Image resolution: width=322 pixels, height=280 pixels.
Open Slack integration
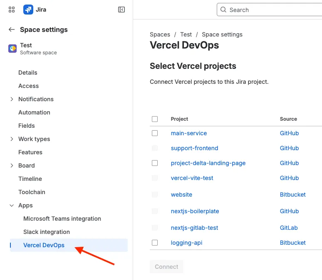[47, 232]
